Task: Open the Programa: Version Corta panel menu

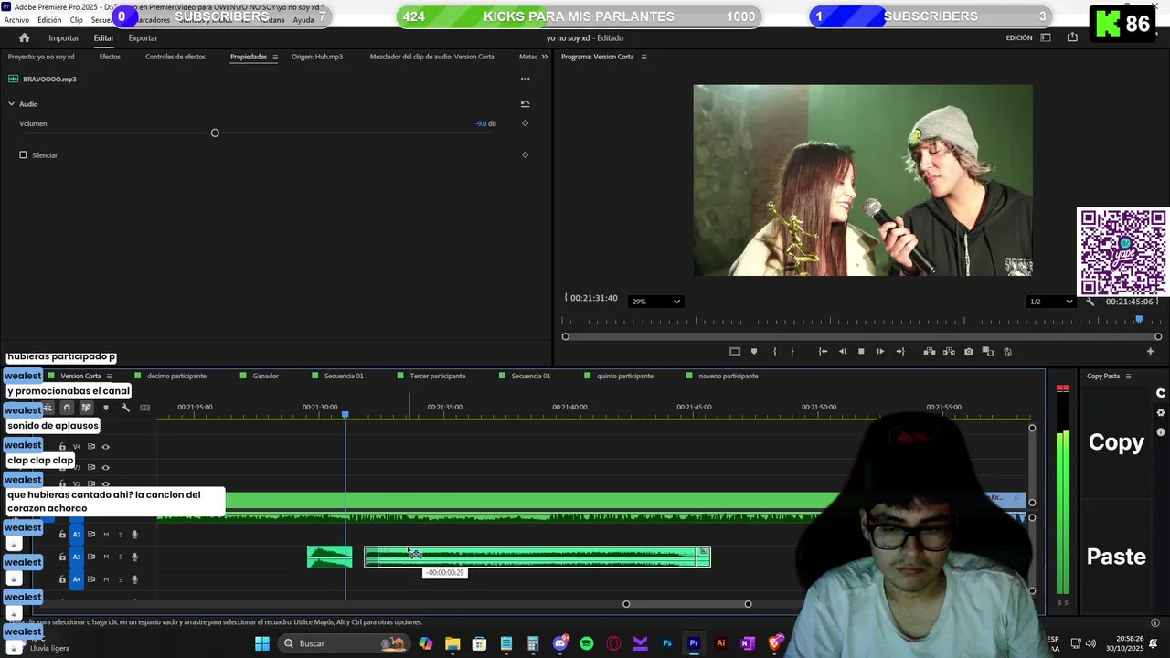Action: 643,57
